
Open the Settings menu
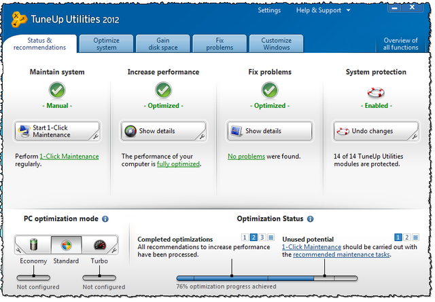[269, 10]
